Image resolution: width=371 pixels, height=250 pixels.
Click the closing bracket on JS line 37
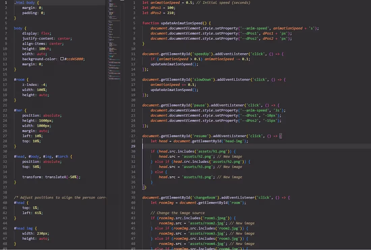tap(144, 187)
